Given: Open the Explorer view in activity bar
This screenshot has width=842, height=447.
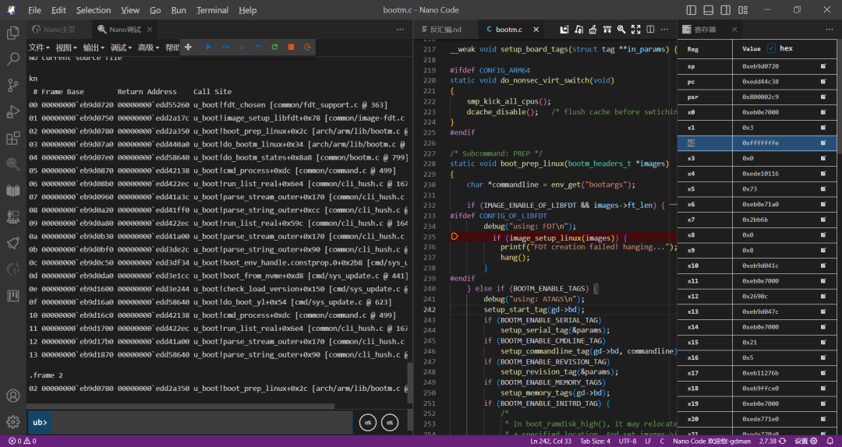Looking at the screenshot, I should 13,33.
